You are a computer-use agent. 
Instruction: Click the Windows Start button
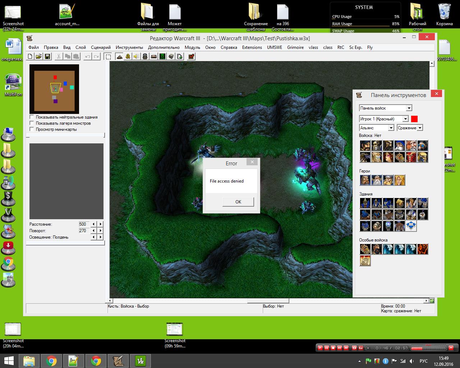(x=9, y=361)
